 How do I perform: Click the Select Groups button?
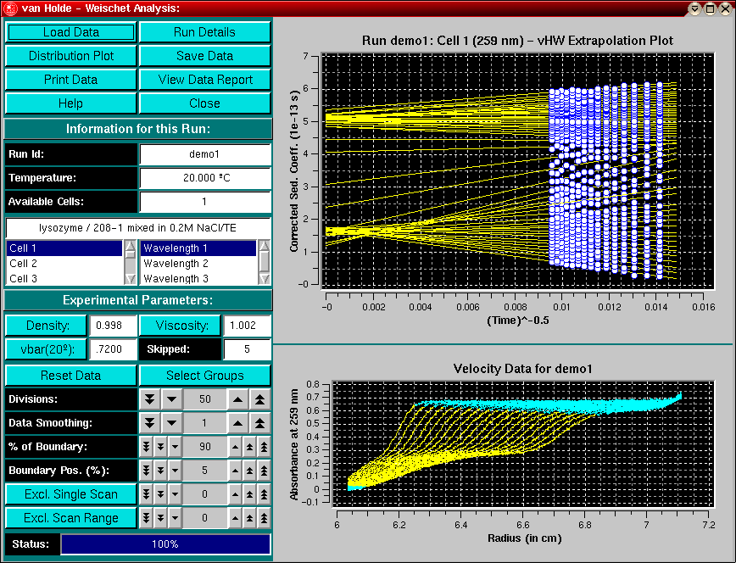pyautogui.click(x=204, y=376)
